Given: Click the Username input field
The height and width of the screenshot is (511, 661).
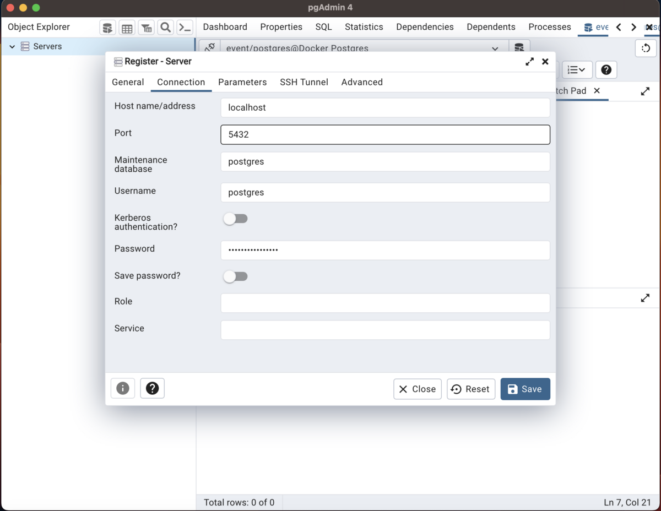Looking at the screenshot, I should point(385,192).
